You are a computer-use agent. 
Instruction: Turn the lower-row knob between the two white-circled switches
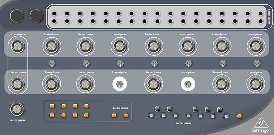tap(154, 84)
